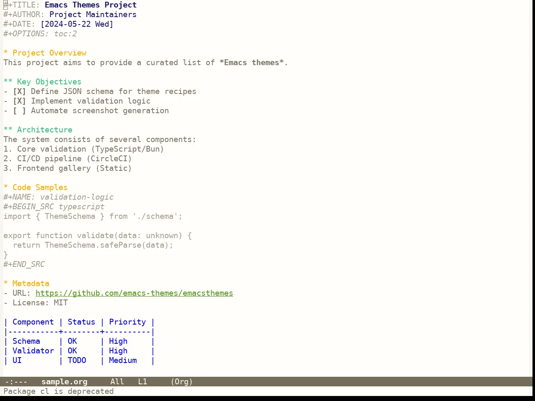Click the Validator table cell
Viewport: 535px width, 401px height.
click(x=33, y=351)
